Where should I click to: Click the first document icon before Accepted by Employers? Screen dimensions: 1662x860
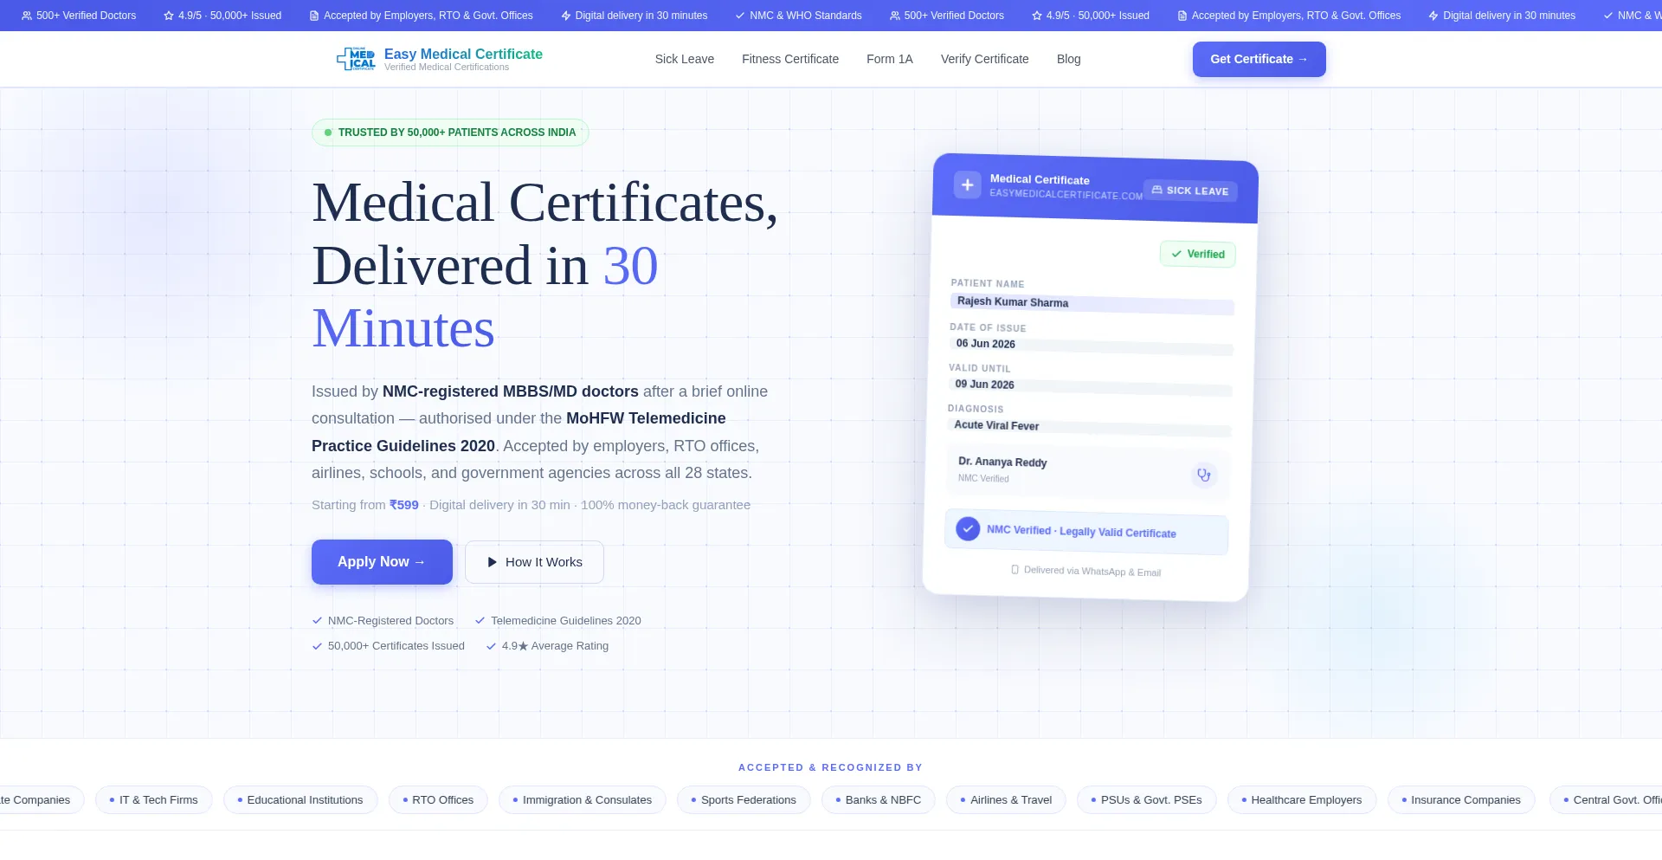[x=314, y=16]
